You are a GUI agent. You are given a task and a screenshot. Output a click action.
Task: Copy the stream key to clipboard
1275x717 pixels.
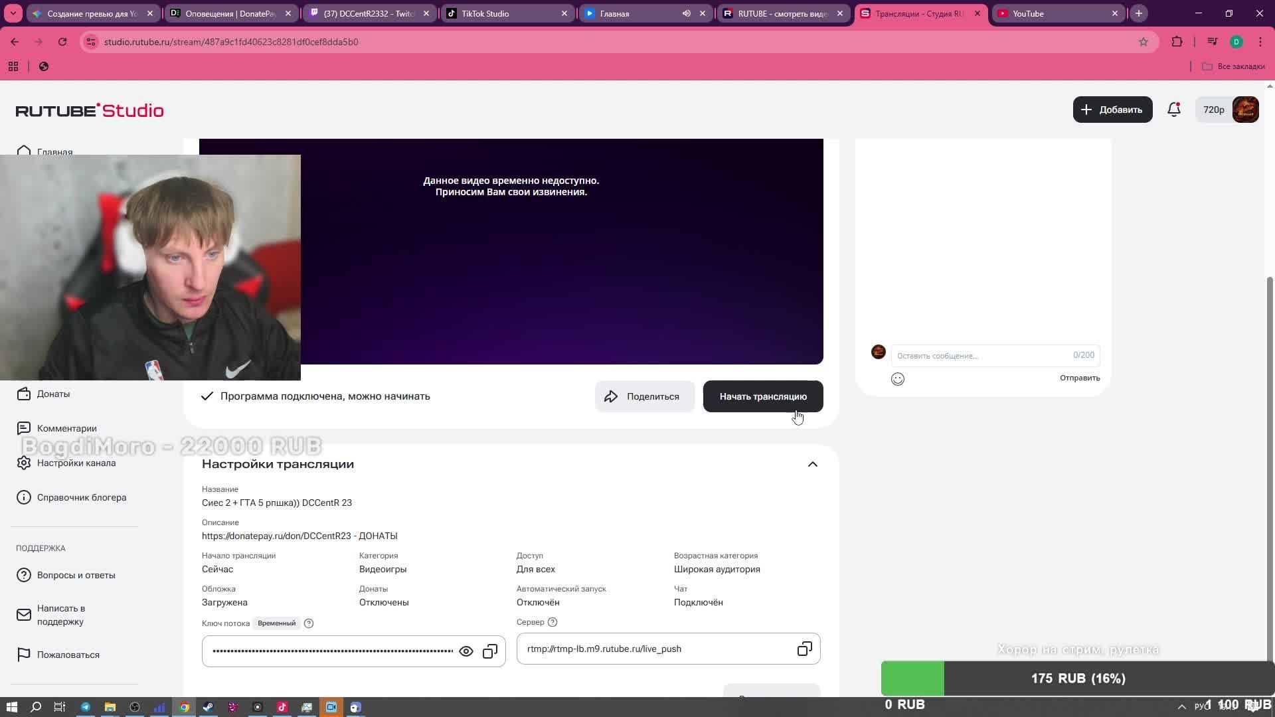click(490, 651)
